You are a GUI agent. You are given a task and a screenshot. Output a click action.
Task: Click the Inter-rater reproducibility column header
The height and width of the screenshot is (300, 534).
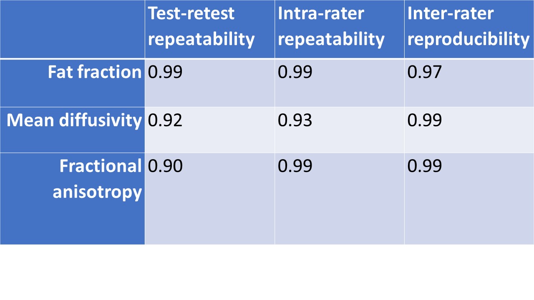[468, 27]
